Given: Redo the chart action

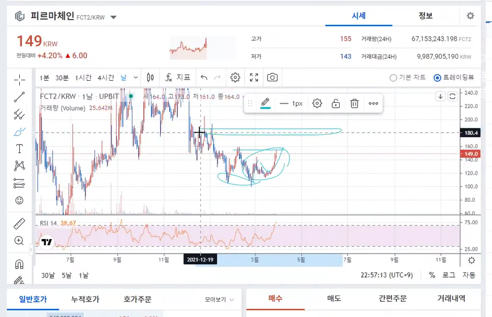Looking at the screenshot, I should point(217,77).
